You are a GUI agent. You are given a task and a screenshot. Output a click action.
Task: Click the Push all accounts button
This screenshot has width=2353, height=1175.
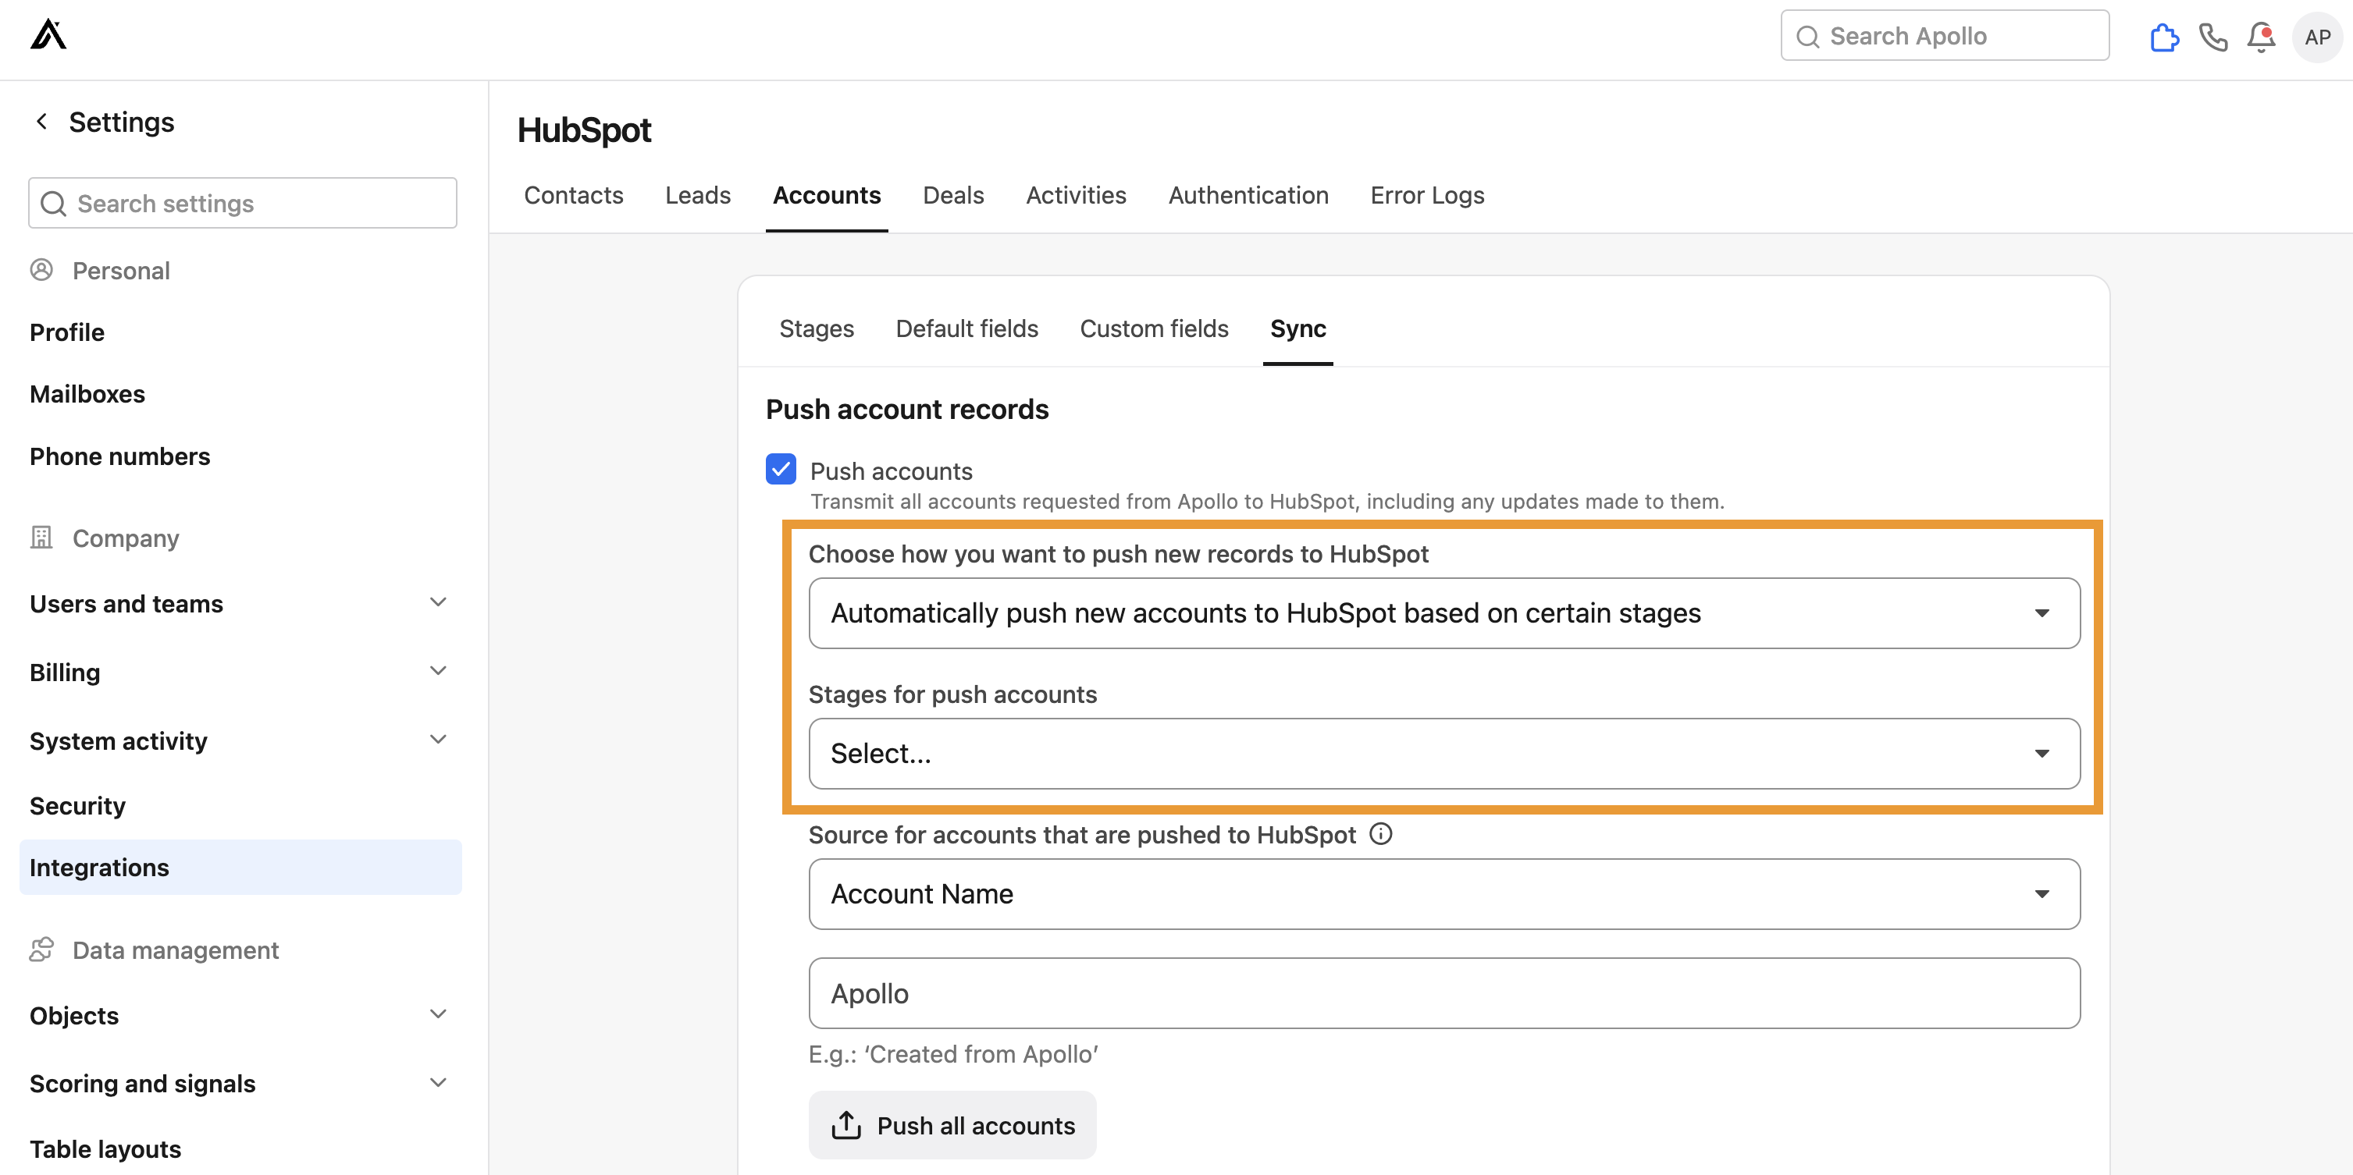[952, 1125]
